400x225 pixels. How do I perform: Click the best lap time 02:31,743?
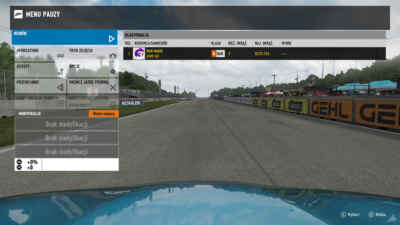point(262,54)
